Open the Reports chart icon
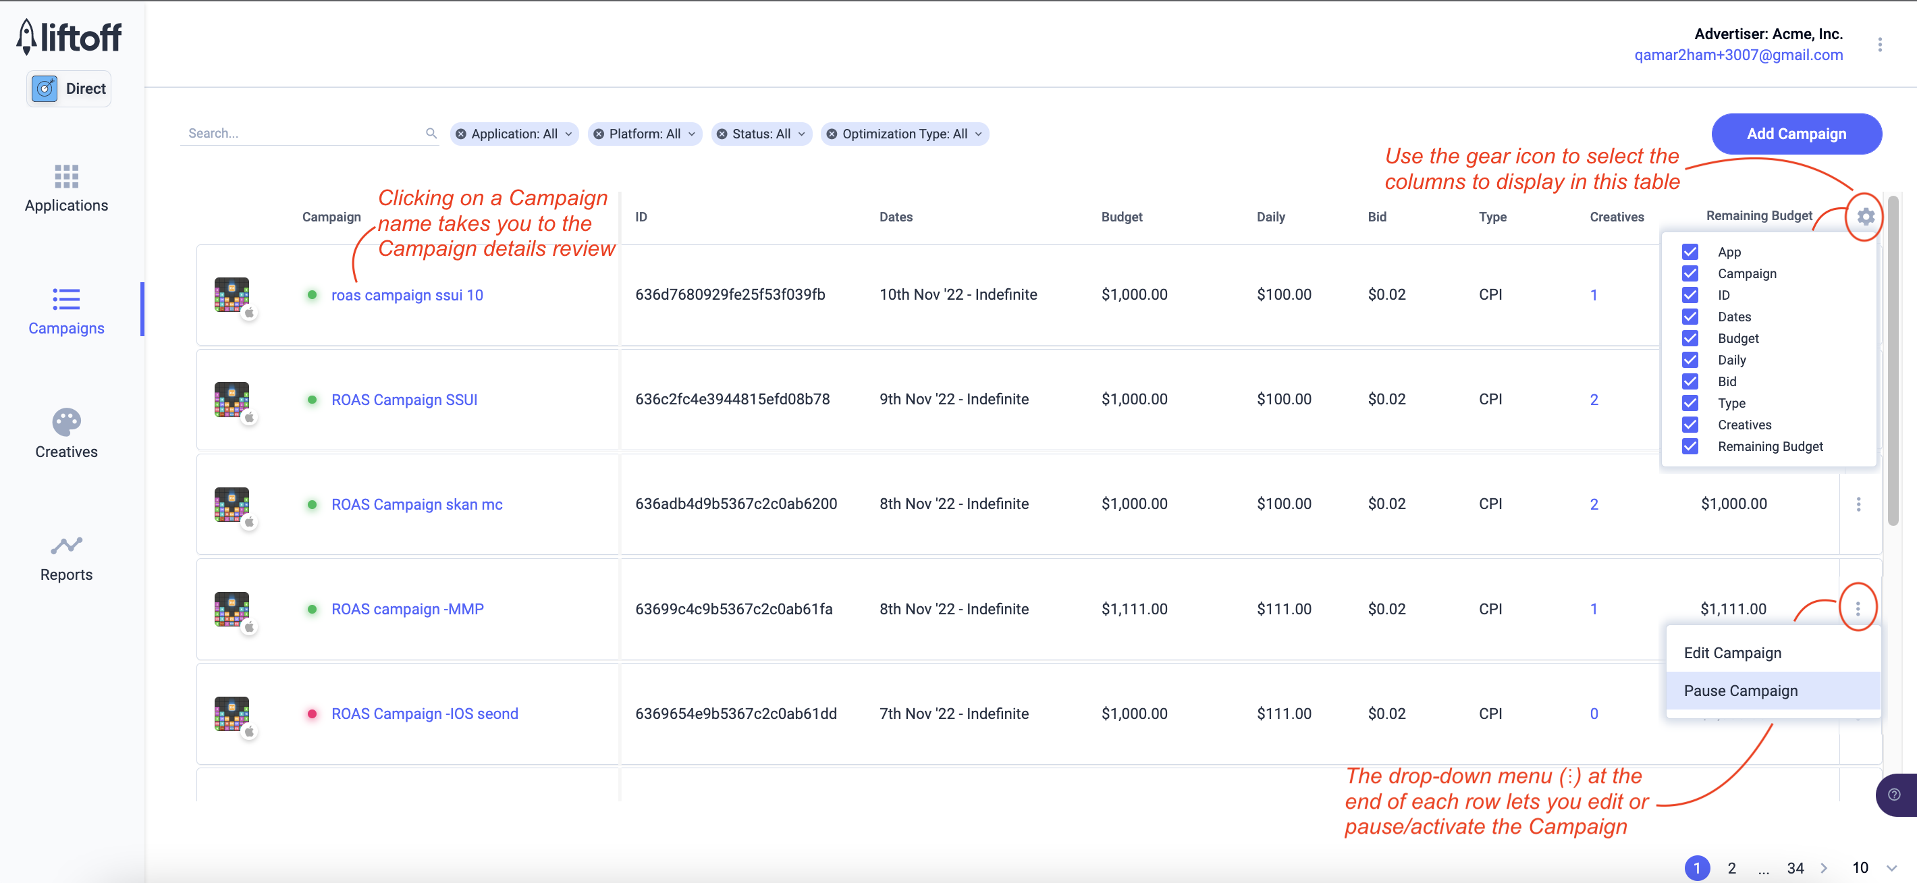 [66, 545]
